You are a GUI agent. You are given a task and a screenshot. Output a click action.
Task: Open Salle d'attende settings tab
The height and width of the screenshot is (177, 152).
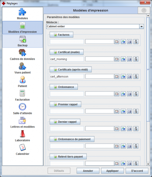[x=22, y=109]
